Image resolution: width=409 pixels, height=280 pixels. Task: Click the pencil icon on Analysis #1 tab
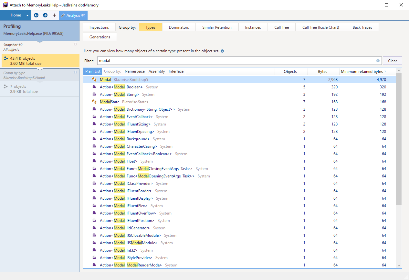tap(63, 15)
